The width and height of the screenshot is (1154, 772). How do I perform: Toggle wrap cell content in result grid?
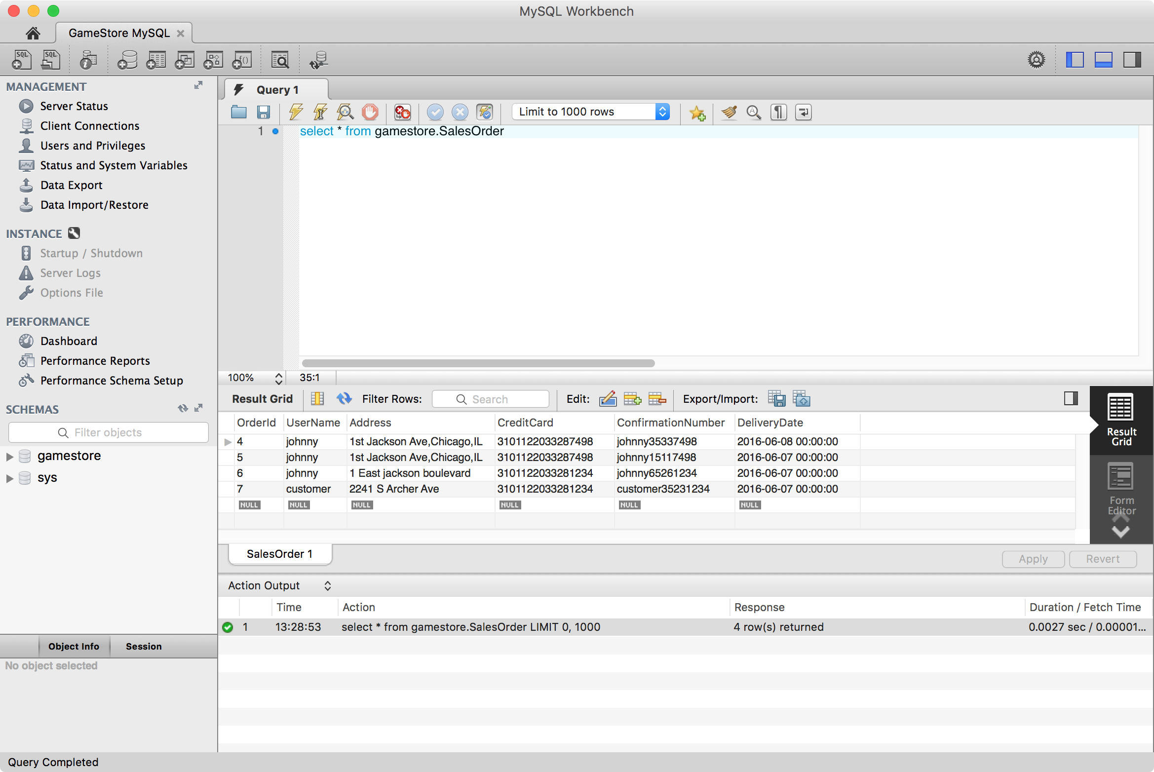tap(317, 399)
